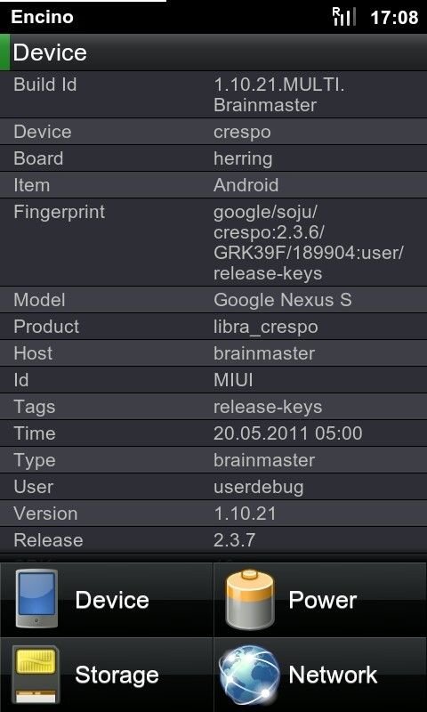
Task: Tap the Fingerprint value text
Action: 308,242
